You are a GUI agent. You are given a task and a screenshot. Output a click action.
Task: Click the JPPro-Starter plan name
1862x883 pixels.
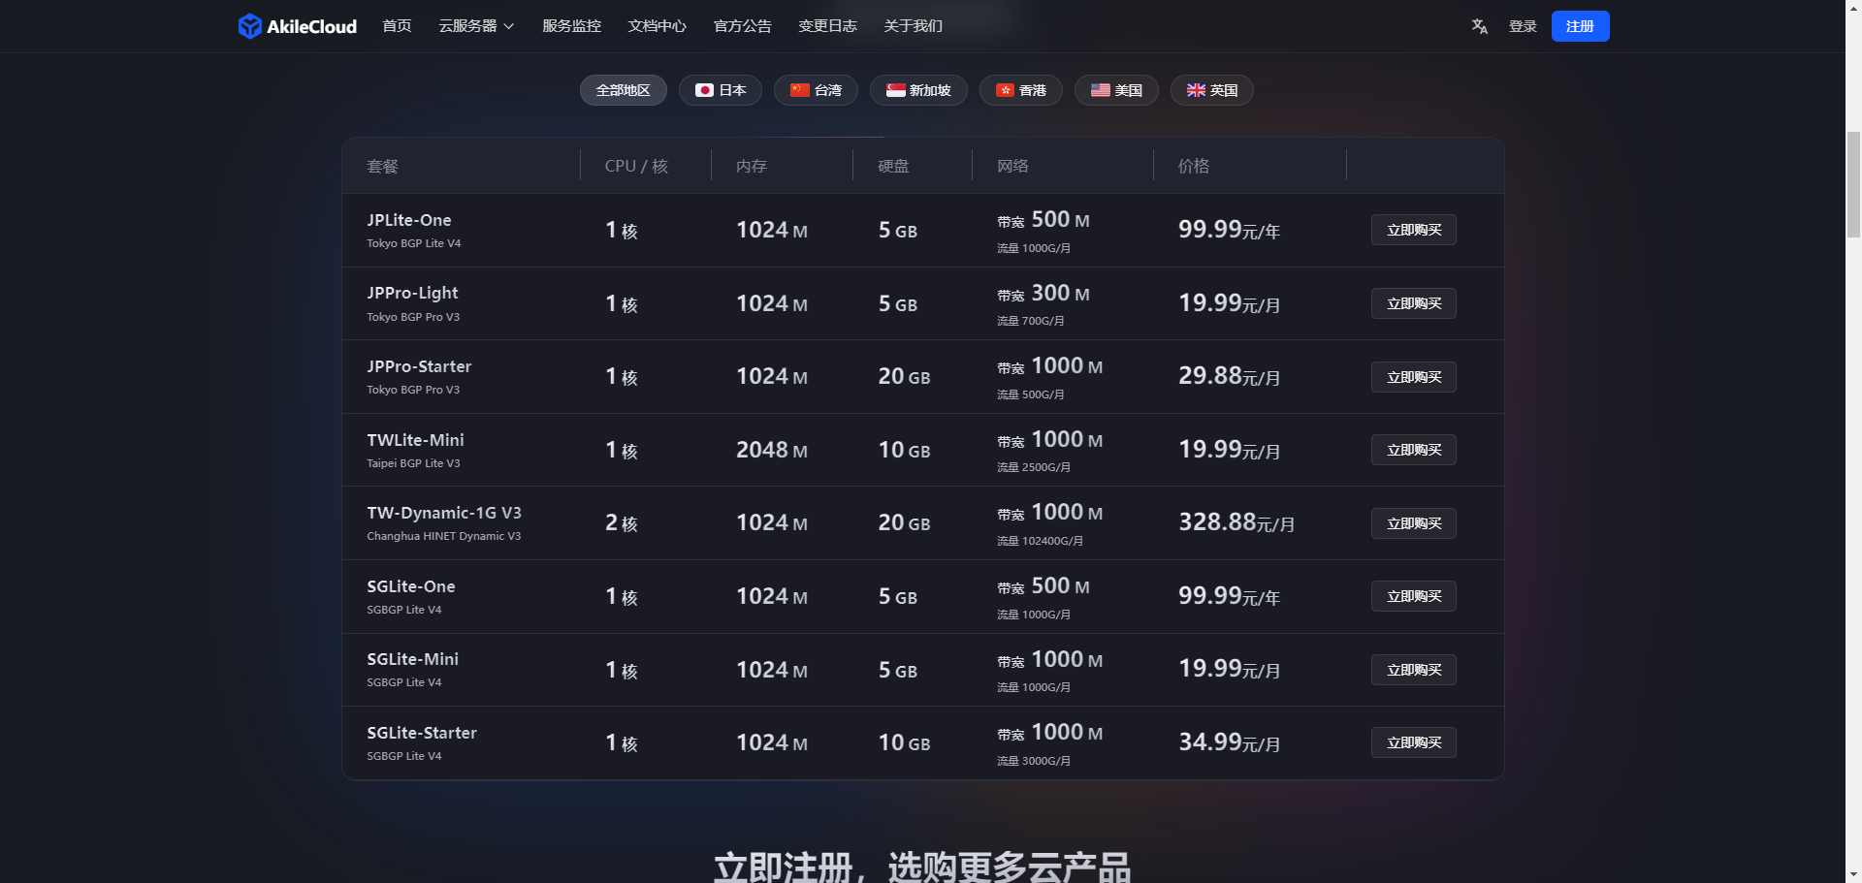419,366
